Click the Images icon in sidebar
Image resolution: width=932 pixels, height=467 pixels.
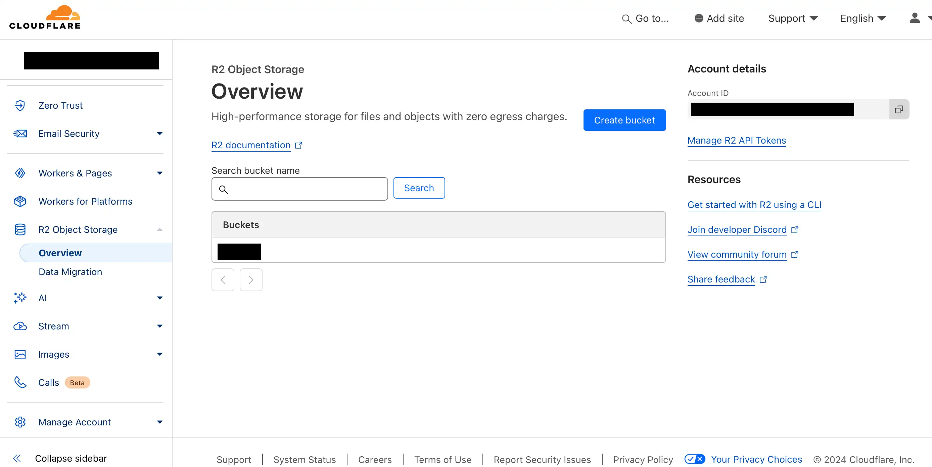point(21,354)
